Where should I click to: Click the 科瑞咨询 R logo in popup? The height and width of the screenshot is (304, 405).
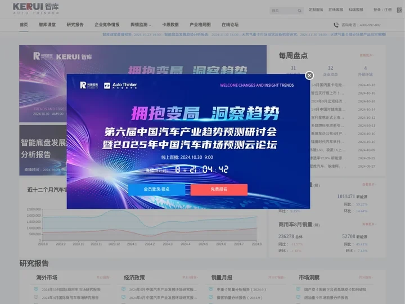[x=89, y=85]
